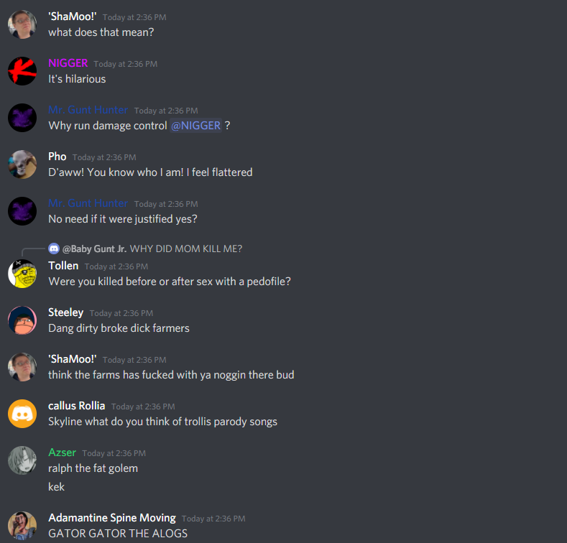Open Steeley's profile from the username
The image size is (567, 543).
(x=66, y=312)
